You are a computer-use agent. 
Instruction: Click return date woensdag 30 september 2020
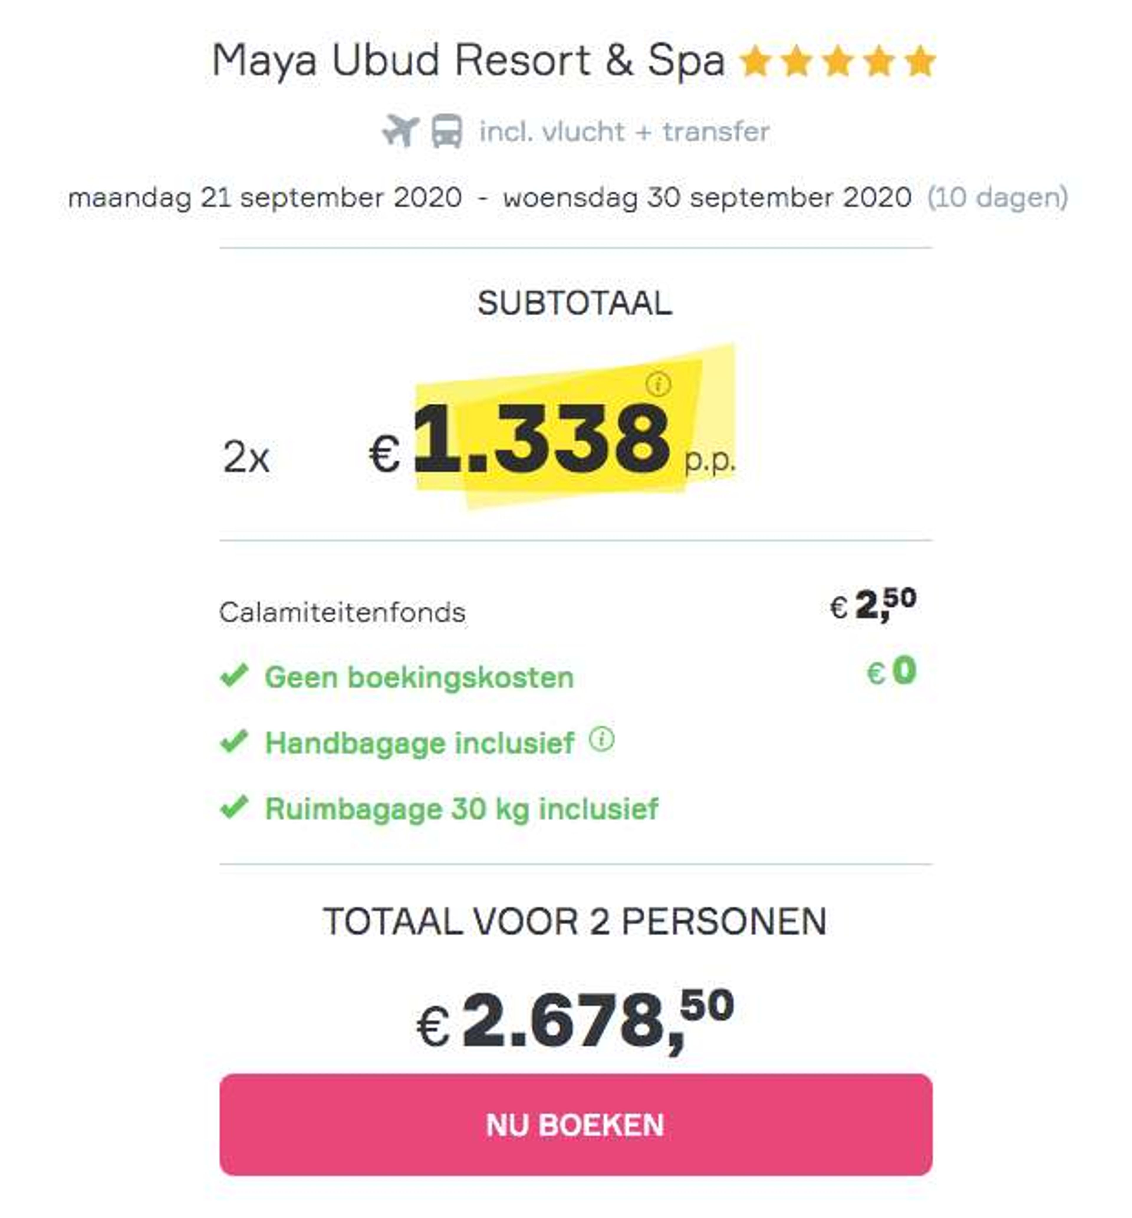click(707, 198)
